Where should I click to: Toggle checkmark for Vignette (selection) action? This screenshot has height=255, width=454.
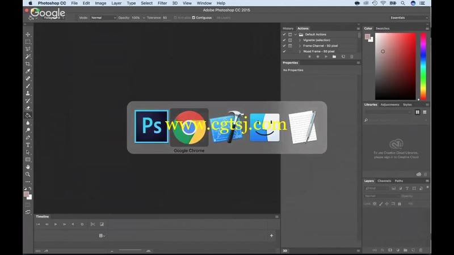284,40
